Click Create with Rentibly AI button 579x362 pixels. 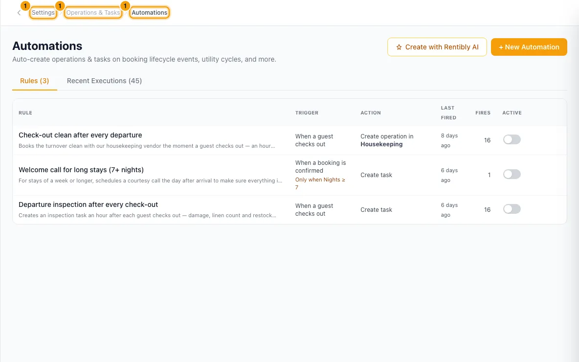coord(437,47)
